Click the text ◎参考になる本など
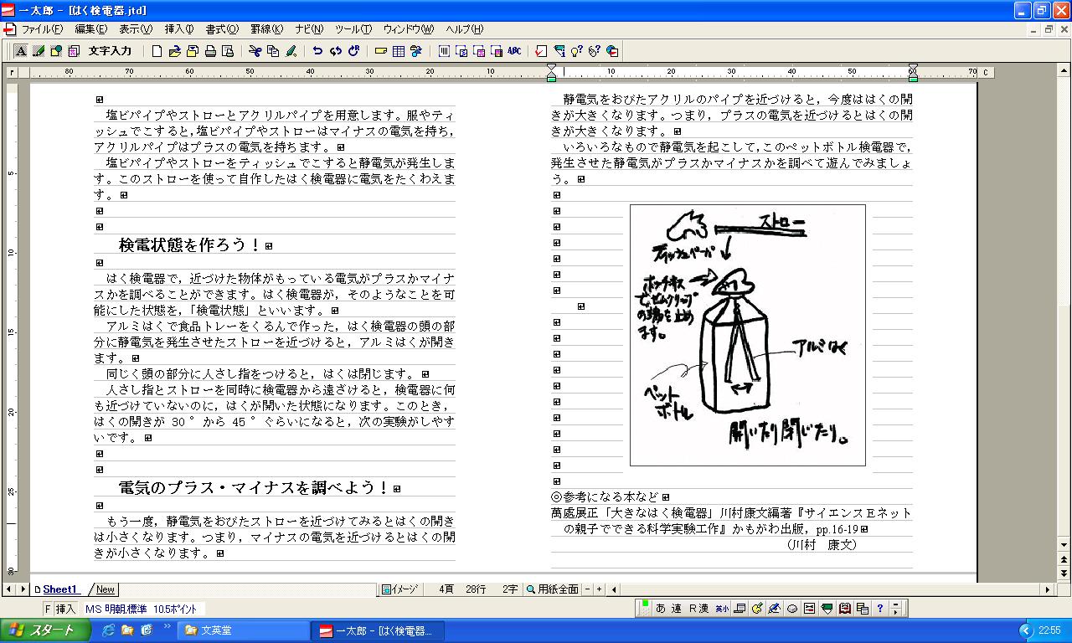The height and width of the screenshot is (643, 1072). point(605,497)
